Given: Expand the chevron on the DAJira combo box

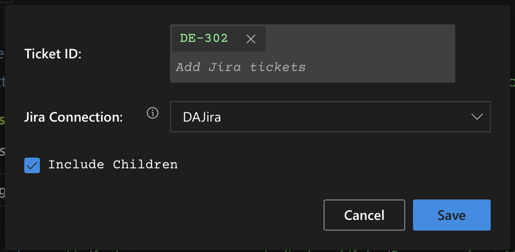Looking at the screenshot, I should 477,117.
